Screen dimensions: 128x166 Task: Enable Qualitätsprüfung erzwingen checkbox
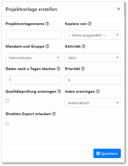7,101
